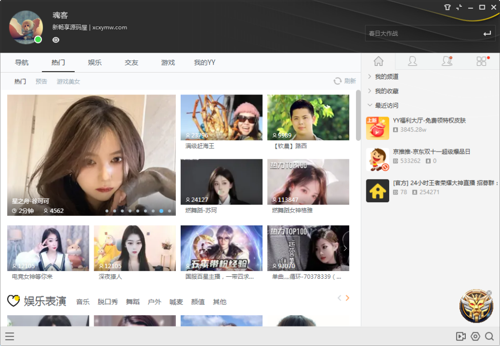Open the Contacts icon beside Home
Viewport: 500px width, 346px height.
pos(413,61)
